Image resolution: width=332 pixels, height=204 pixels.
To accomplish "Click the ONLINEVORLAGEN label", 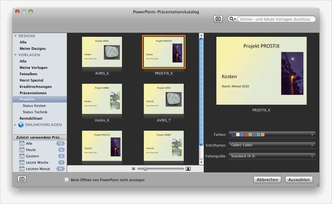I will 43,125.
